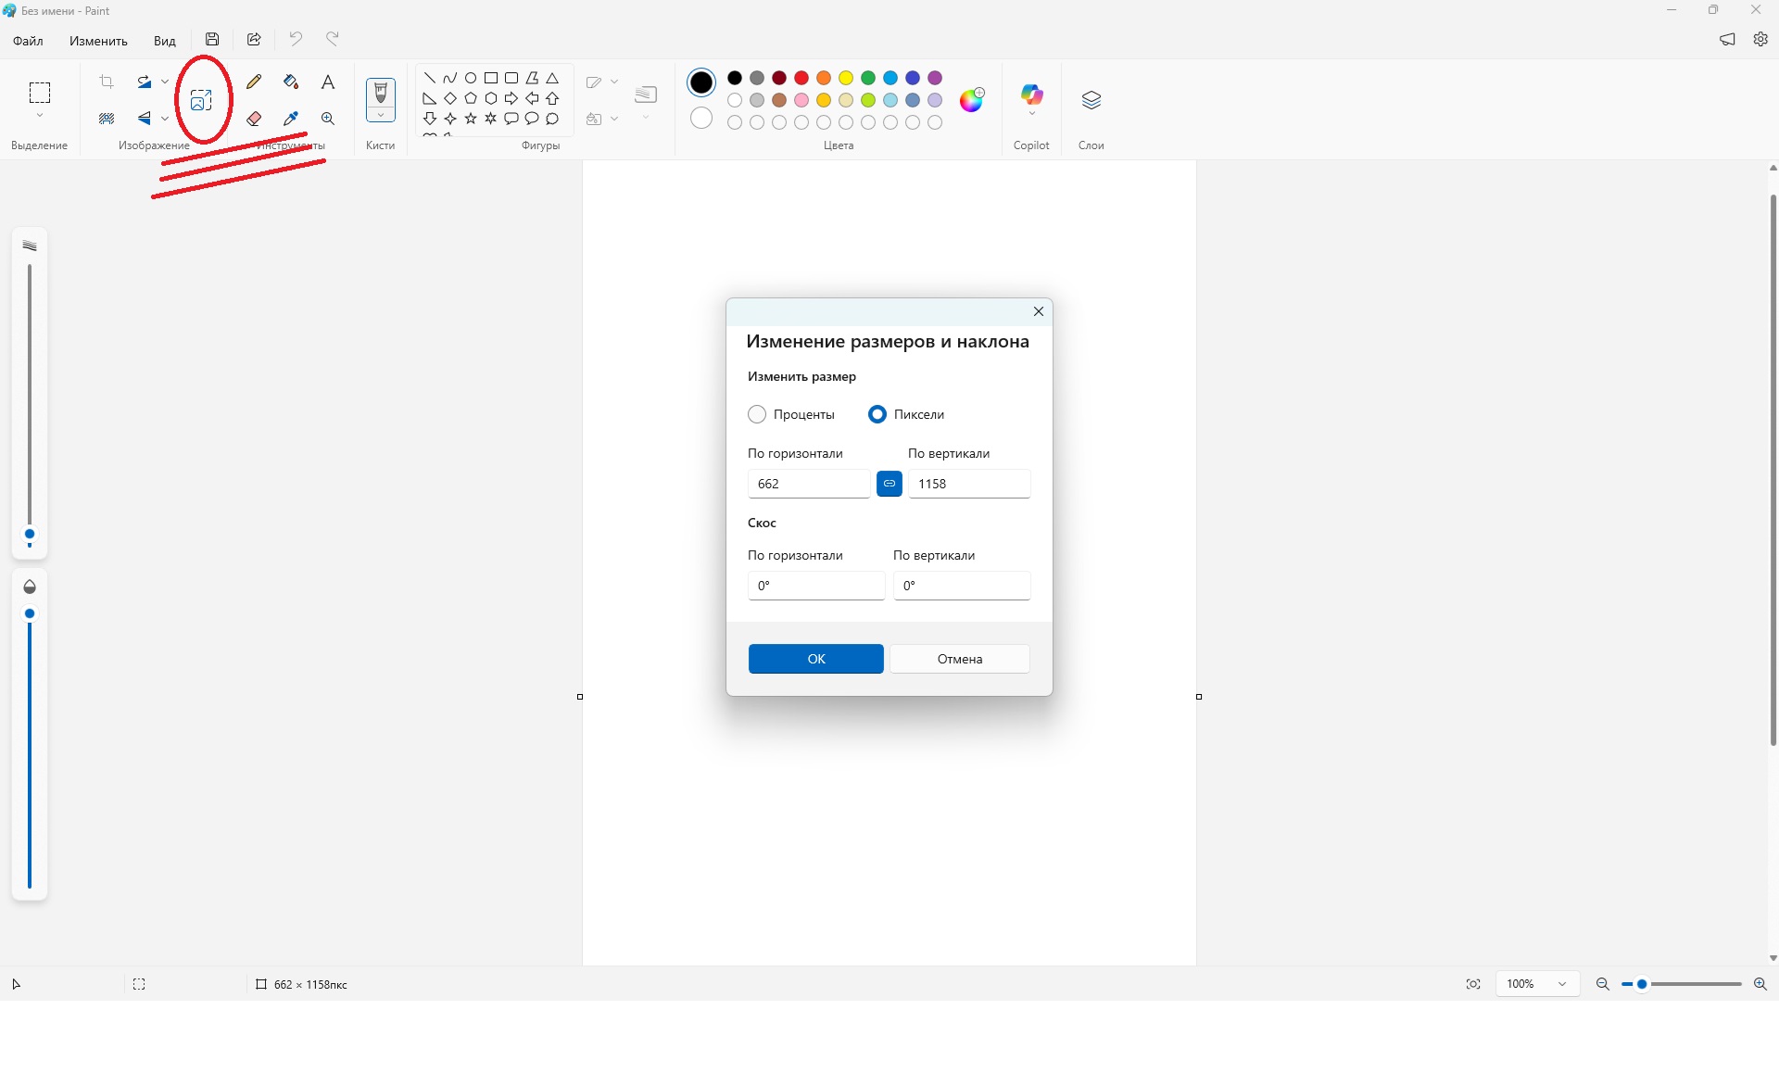This screenshot has width=1779, height=1073.
Task: Pick the red palette color
Action: click(x=801, y=78)
